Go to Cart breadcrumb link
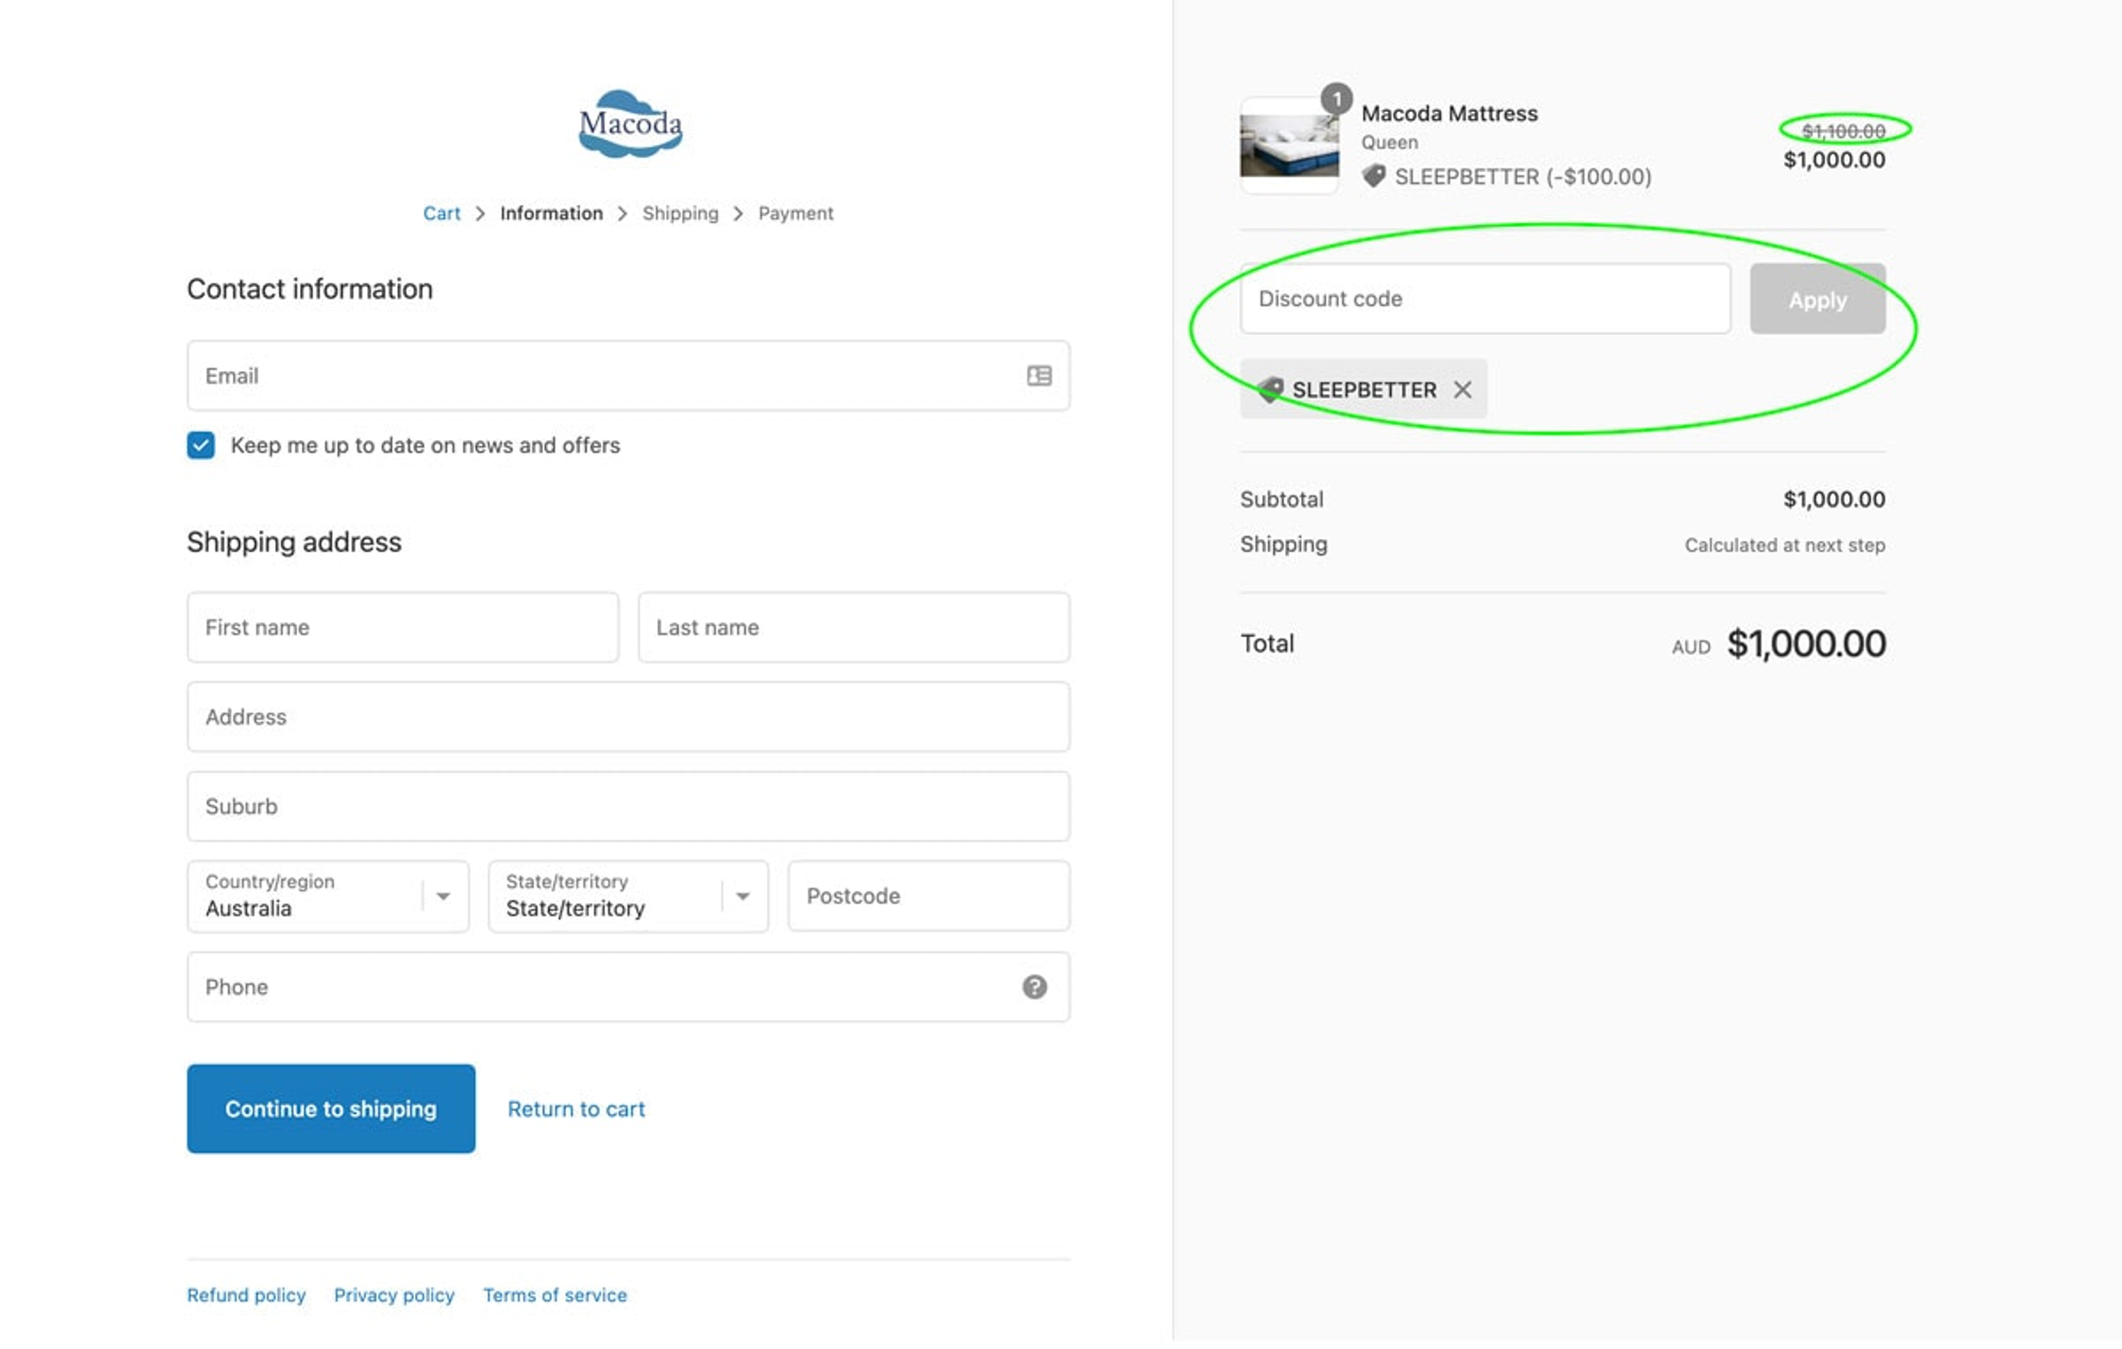This screenshot has width=2122, height=1349. (x=442, y=213)
